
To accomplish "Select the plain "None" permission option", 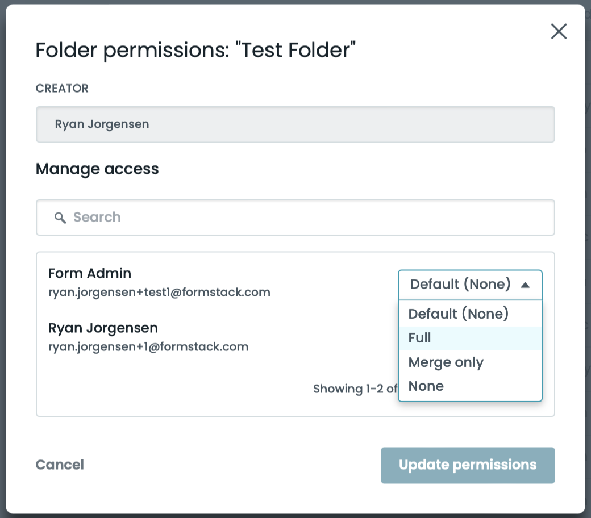I will click(426, 386).
